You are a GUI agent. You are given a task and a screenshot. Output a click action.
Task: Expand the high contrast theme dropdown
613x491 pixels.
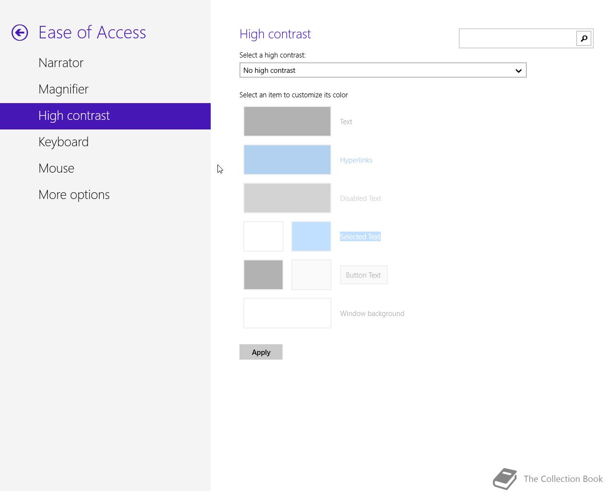click(x=383, y=70)
